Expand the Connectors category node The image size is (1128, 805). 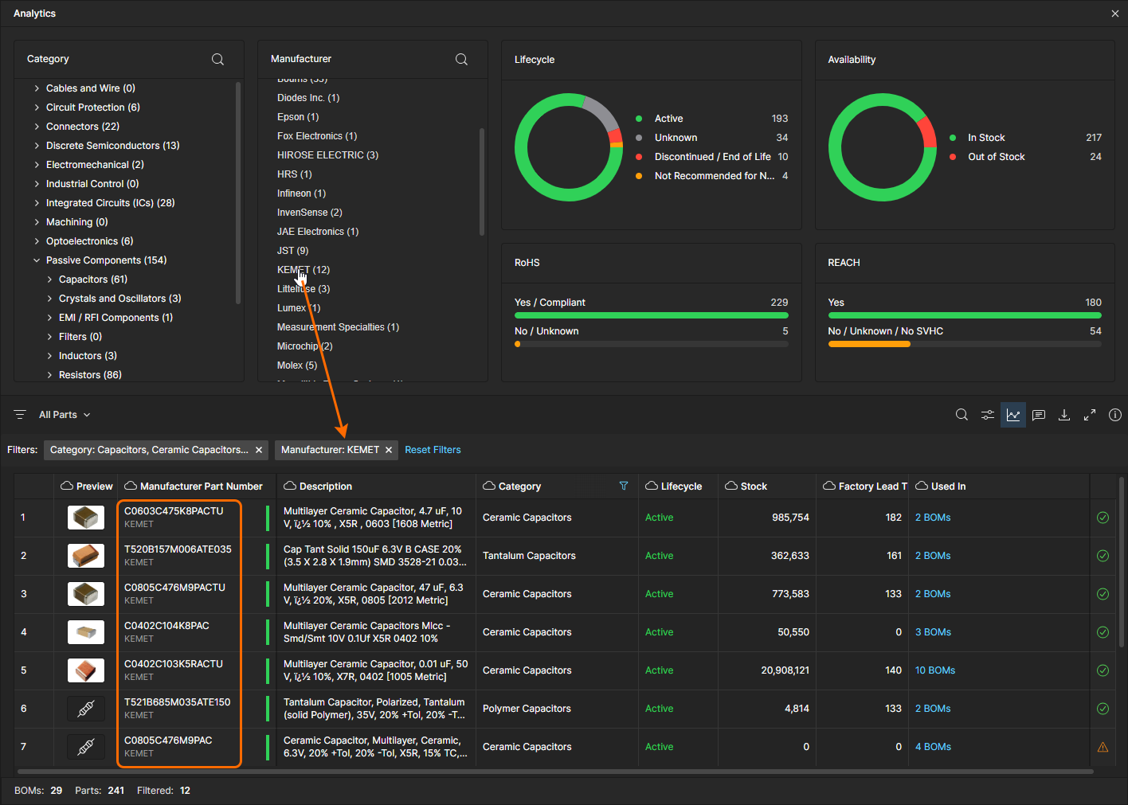coord(37,127)
